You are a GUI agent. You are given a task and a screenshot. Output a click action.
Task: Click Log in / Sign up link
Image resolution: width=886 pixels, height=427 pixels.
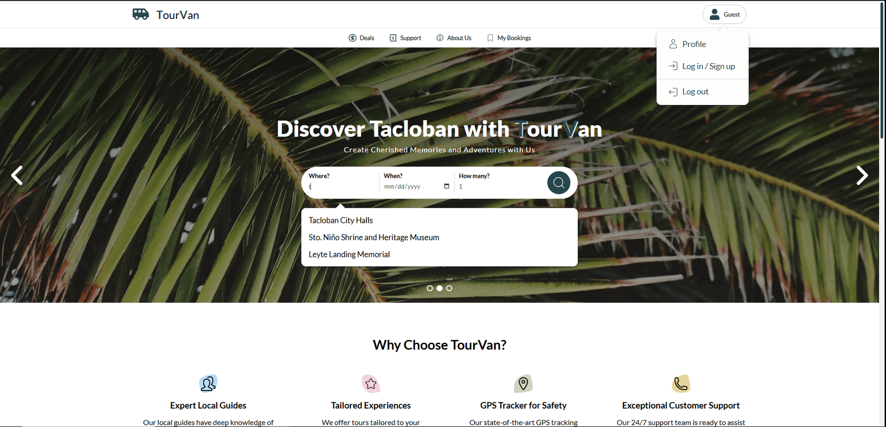[x=708, y=66]
